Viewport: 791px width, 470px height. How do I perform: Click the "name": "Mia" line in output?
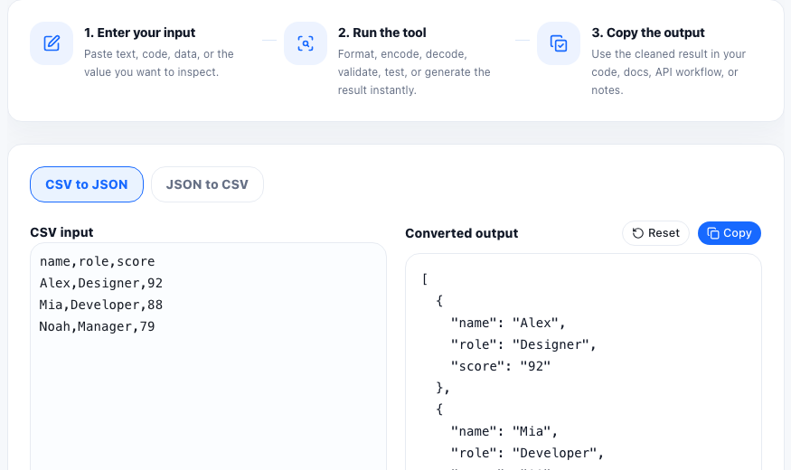(x=504, y=431)
